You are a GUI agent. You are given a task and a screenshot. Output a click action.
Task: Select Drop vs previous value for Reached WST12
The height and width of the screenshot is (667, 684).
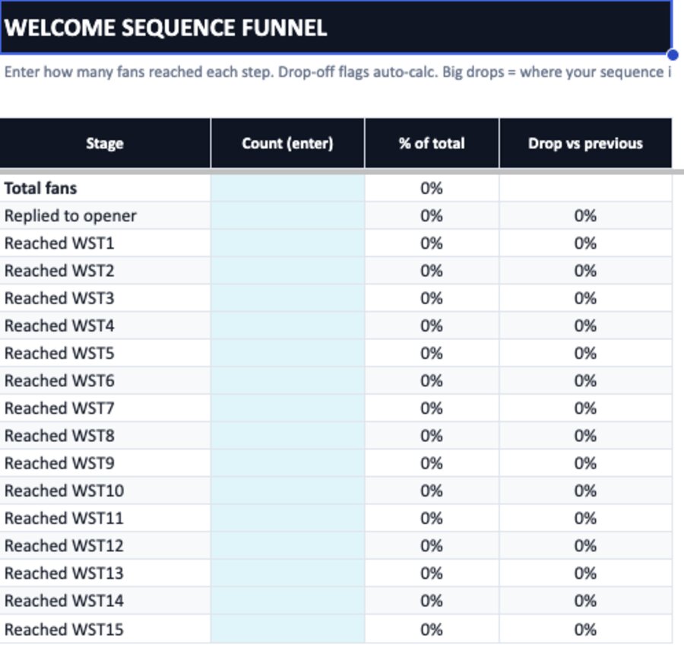click(585, 545)
